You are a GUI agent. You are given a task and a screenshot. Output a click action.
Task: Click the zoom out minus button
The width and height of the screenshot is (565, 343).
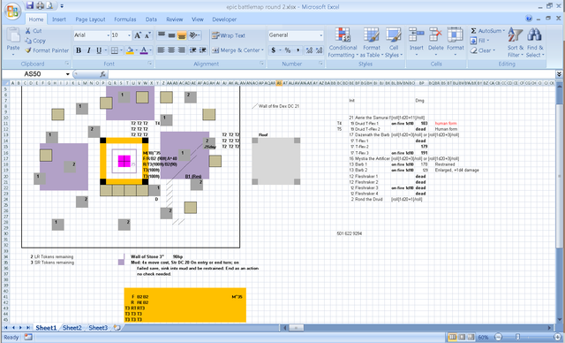[x=498, y=337]
